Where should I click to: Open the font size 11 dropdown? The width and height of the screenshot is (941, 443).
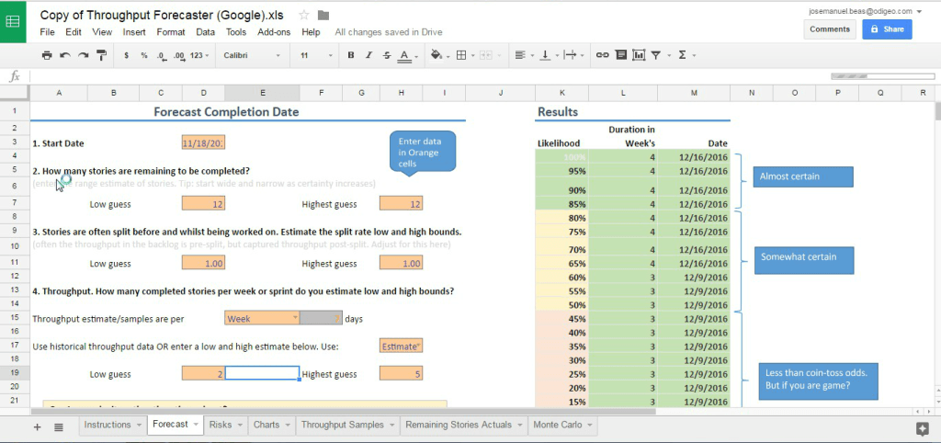tap(315, 55)
